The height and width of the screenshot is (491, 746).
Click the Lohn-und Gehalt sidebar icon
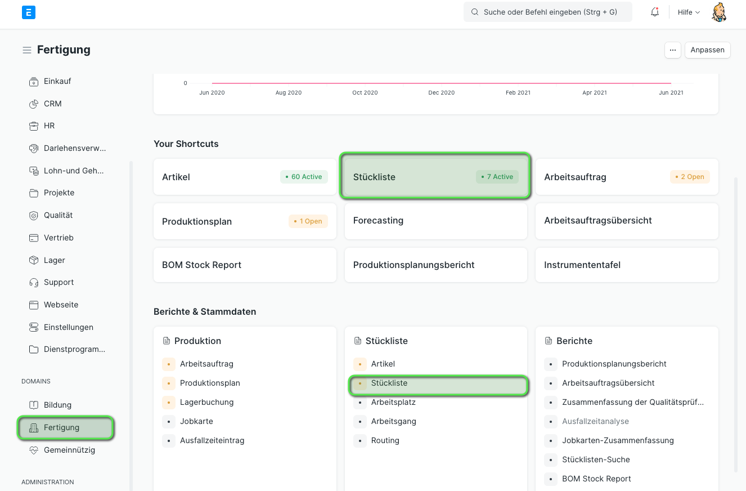[33, 171]
